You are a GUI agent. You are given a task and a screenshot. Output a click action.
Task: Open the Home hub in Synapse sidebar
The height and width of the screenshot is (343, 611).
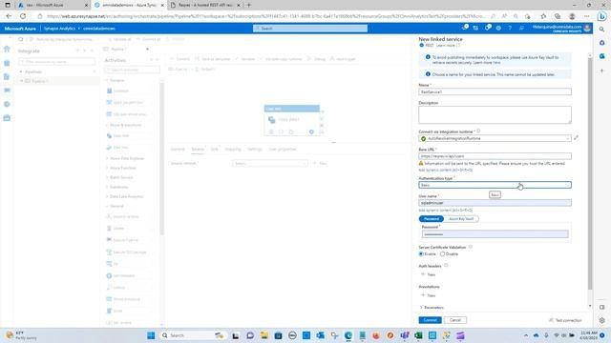[7, 49]
